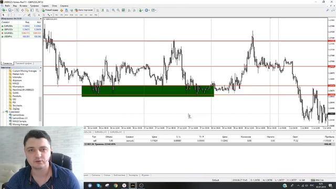This screenshot has height=189, width=336.
Task: Toggle the Data Window icon
Action: (x=22, y=10)
